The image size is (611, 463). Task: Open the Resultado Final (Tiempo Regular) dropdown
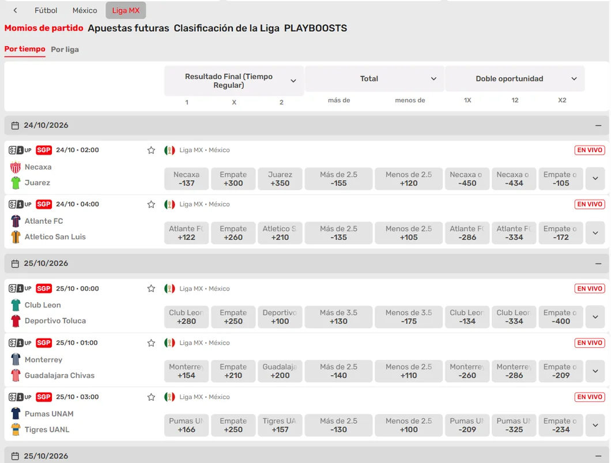pyautogui.click(x=234, y=81)
